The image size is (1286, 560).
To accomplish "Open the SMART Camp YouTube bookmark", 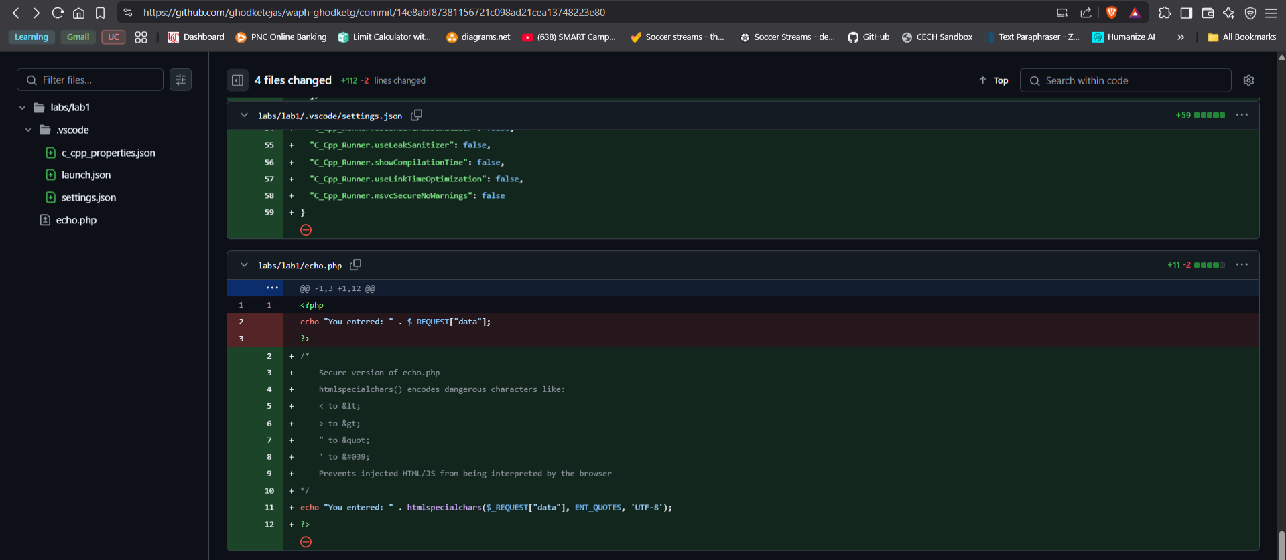I will tap(569, 37).
